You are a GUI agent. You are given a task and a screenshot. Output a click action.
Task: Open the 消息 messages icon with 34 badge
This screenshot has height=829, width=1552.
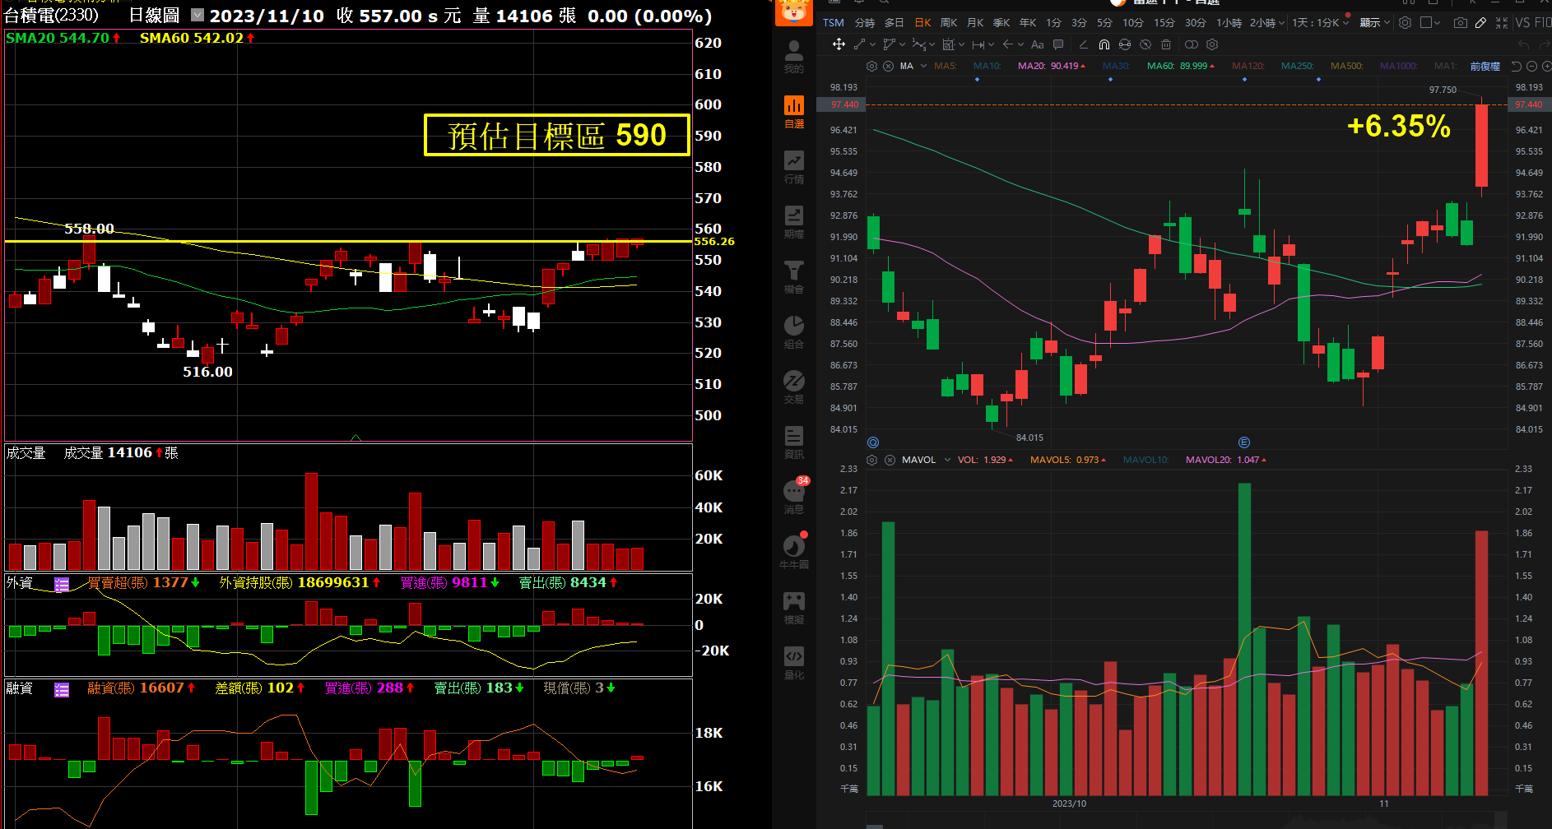(x=795, y=496)
